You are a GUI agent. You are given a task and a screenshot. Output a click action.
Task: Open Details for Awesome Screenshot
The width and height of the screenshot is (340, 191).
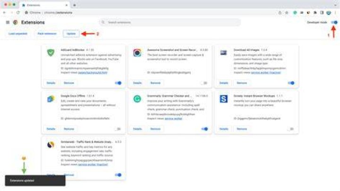137,83
